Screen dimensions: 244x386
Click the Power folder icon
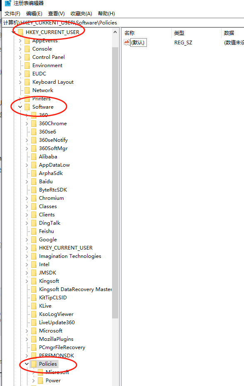coord(41,381)
